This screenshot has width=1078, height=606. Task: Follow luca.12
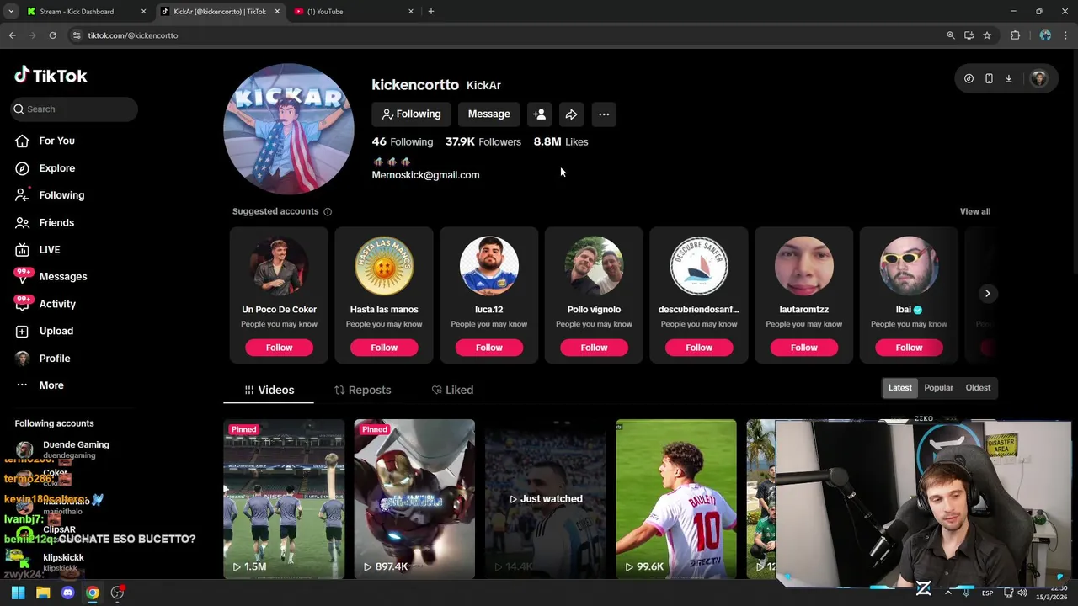(x=488, y=348)
